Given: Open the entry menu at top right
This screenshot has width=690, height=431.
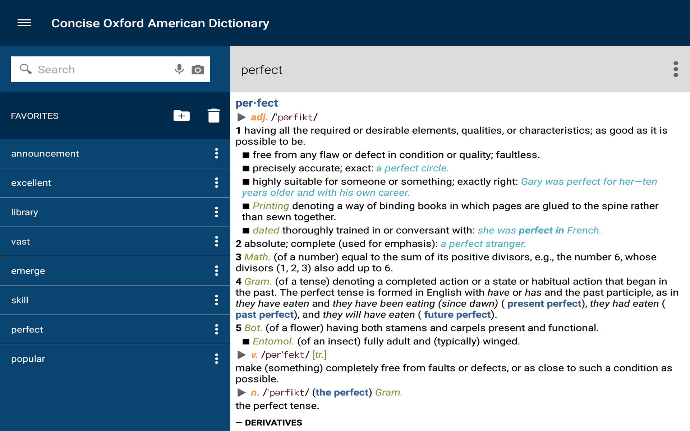Looking at the screenshot, I should [676, 69].
